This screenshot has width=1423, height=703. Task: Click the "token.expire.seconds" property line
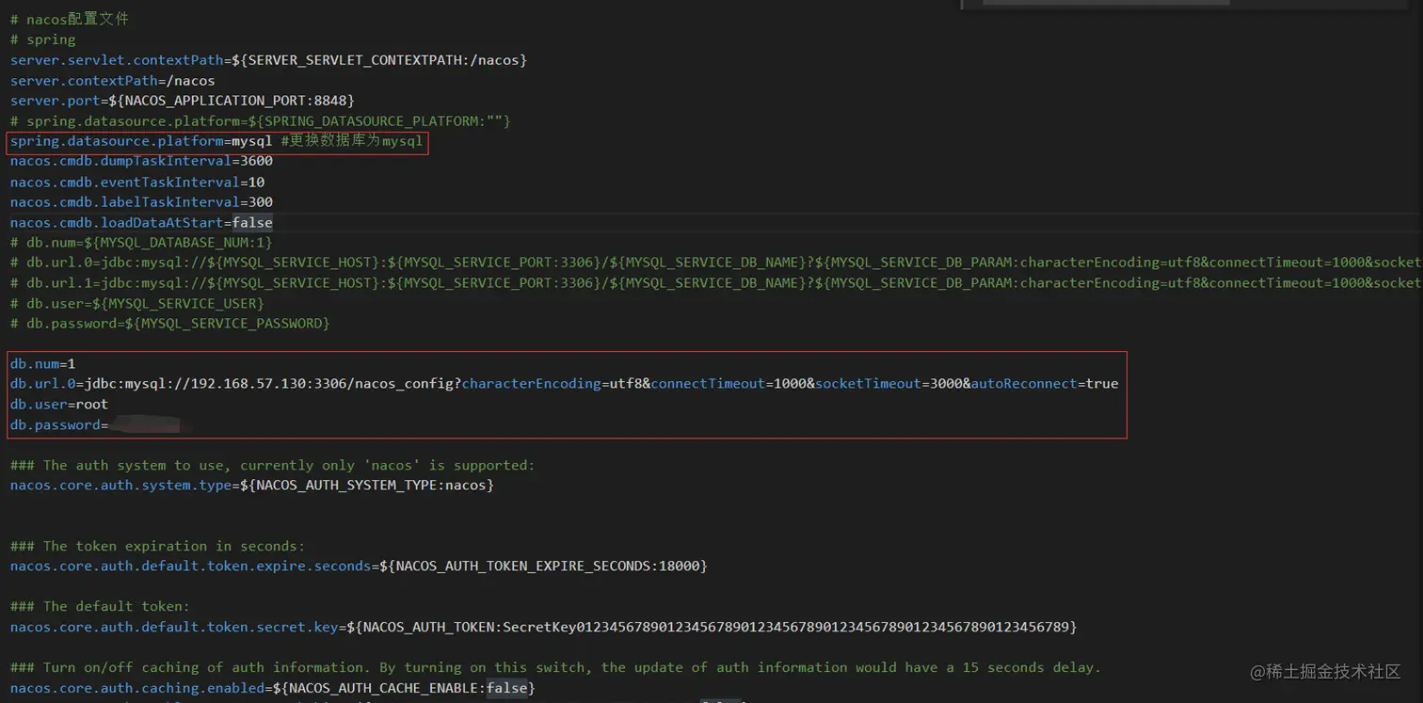(359, 567)
